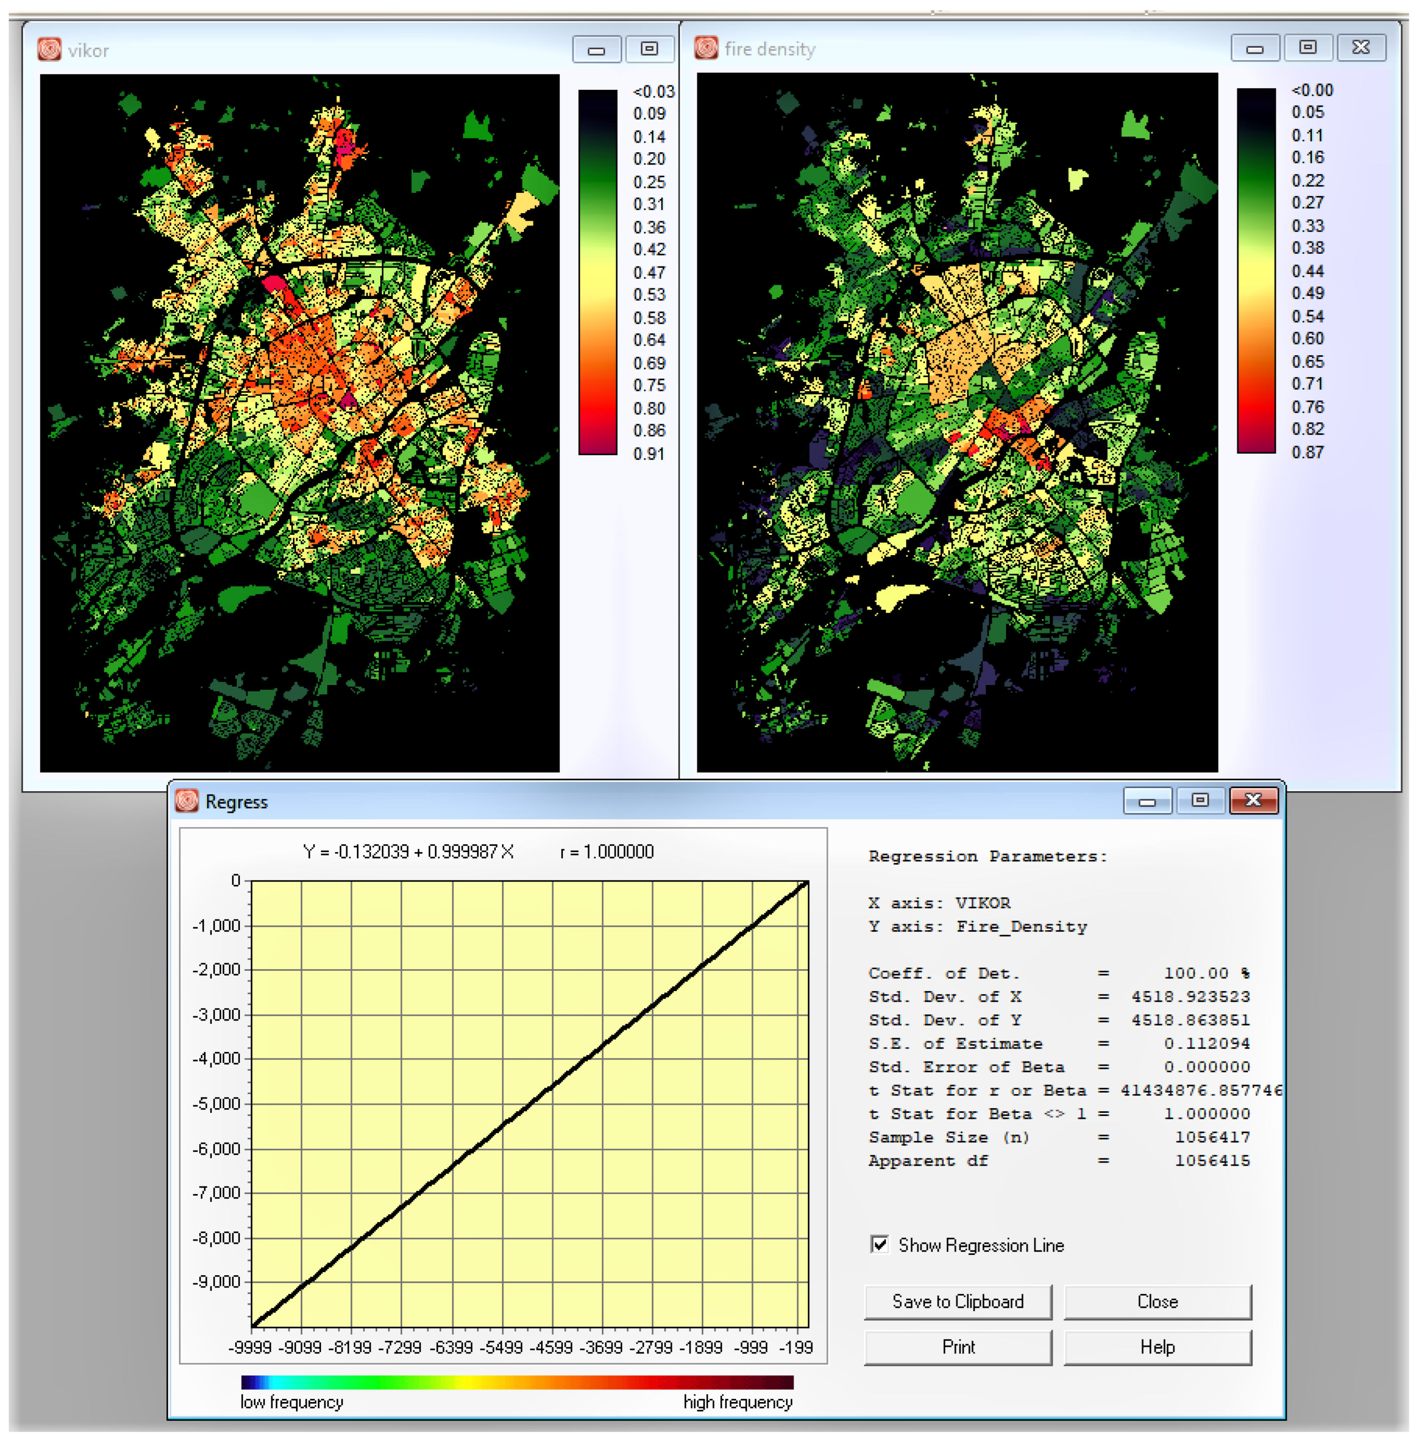Click the vikor legend color ramp
Image resolution: width=1420 pixels, height=1441 pixels.
(598, 272)
